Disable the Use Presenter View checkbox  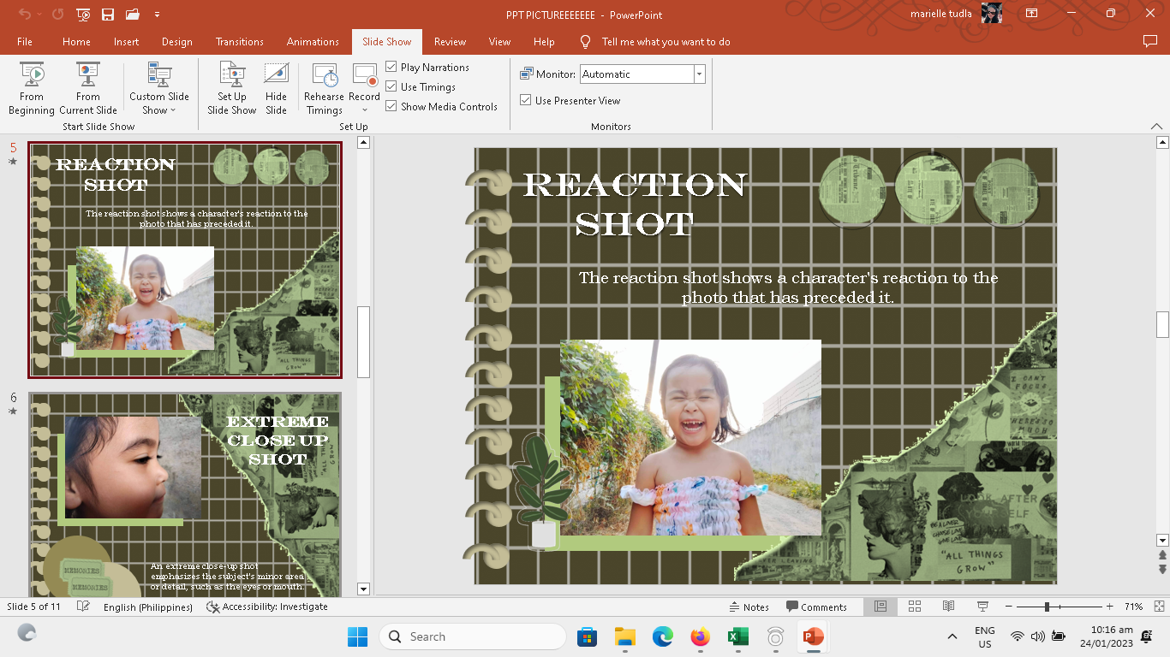526,100
